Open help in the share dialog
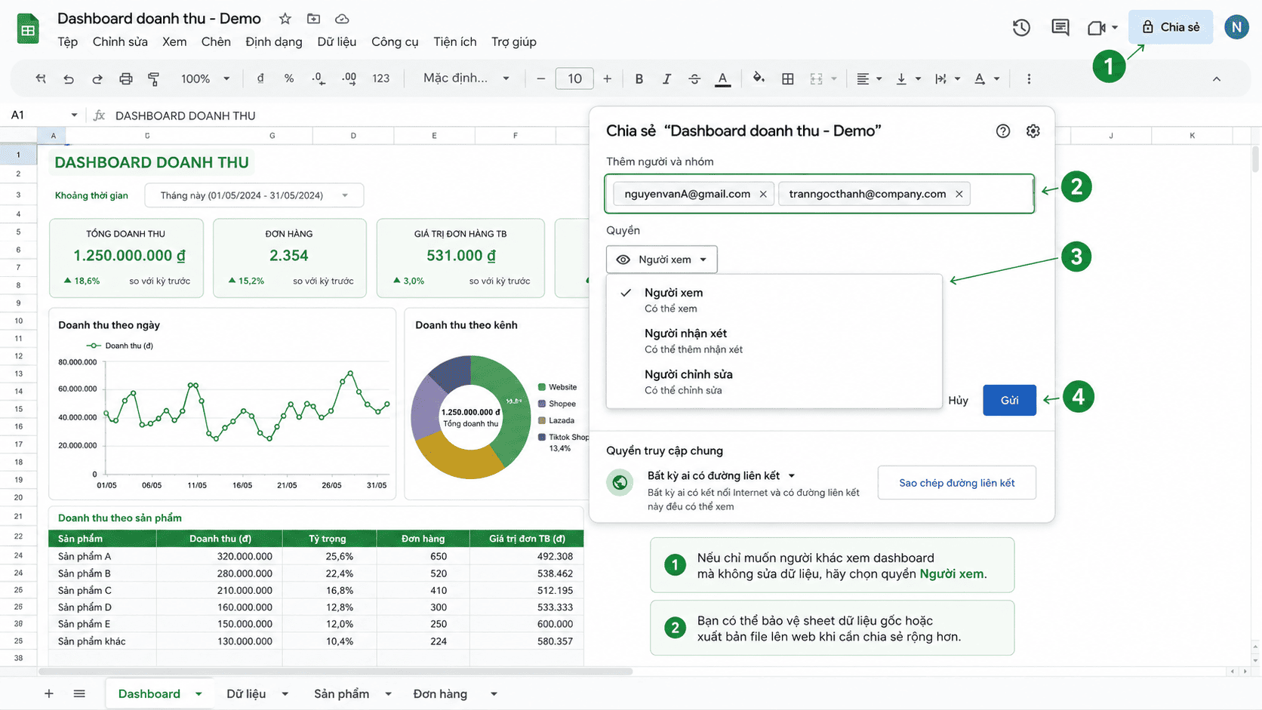This screenshot has width=1262, height=710. [x=1003, y=131]
